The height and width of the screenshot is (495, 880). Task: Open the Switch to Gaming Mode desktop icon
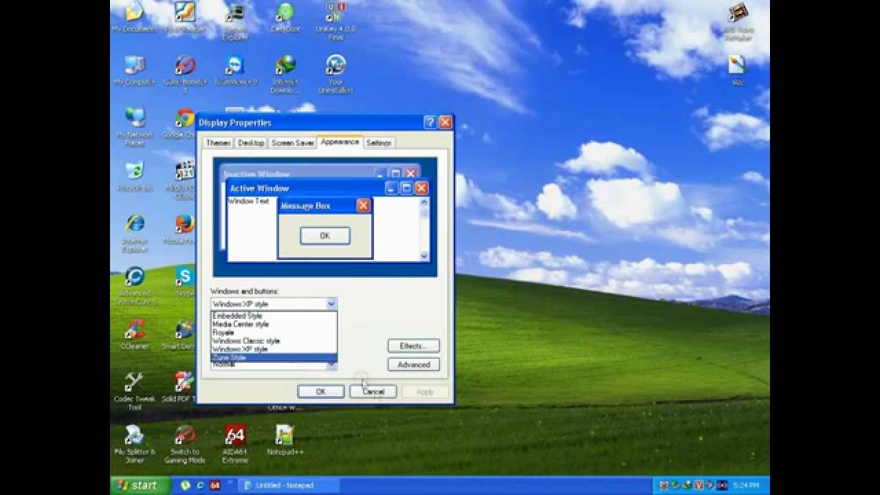[185, 444]
